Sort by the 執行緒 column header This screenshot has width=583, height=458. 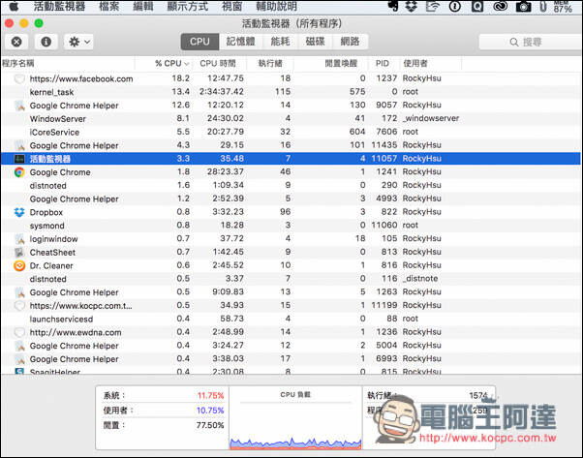(270, 64)
